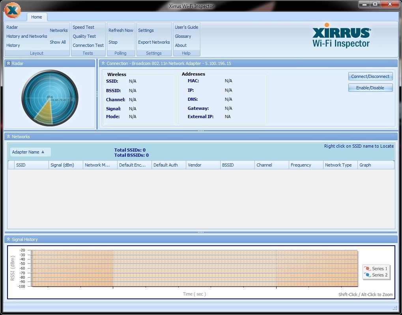Click the 'BSSID:' label in Wireless

114,91
